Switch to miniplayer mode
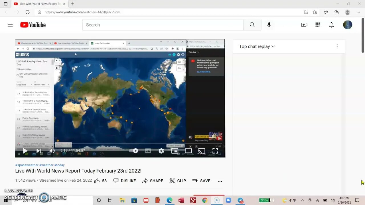The height and width of the screenshot is (205, 365). point(175,151)
